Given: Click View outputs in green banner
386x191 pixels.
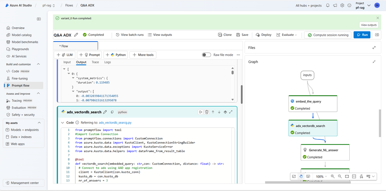Looking at the screenshot, I should tap(369, 25).
